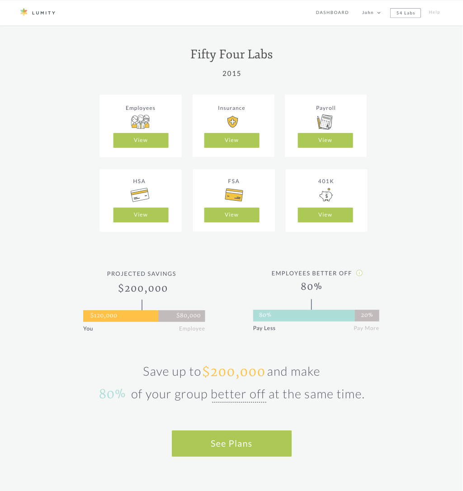View the Insurance section

click(231, 140)
